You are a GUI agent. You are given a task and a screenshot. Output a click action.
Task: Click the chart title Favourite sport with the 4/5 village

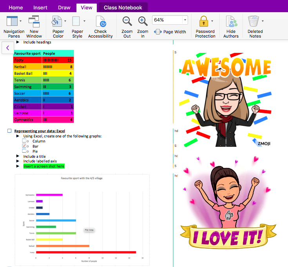pyautogui.click(x=82, y=178)
